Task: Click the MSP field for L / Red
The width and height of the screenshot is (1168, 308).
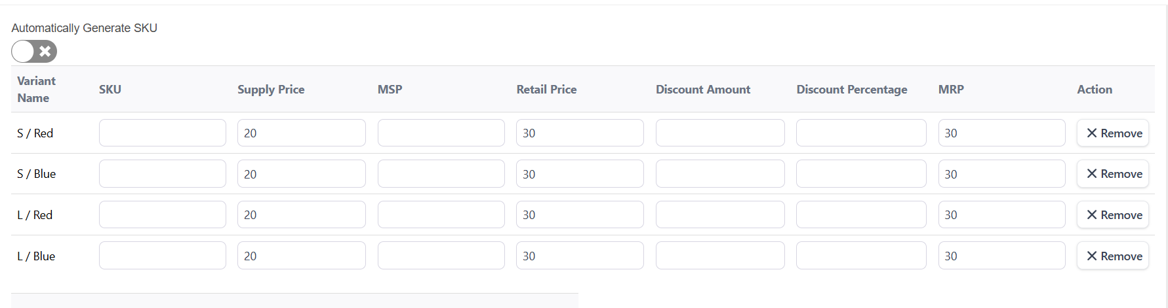Action: (441, 214)
